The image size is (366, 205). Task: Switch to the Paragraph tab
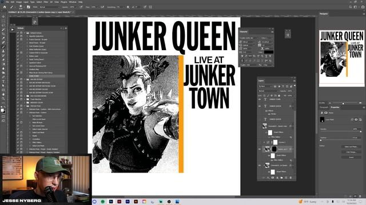tap(324, 107)
